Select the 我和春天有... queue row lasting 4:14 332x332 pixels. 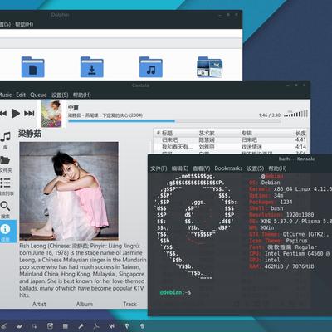pyautogui.click(x=231, y=147)
